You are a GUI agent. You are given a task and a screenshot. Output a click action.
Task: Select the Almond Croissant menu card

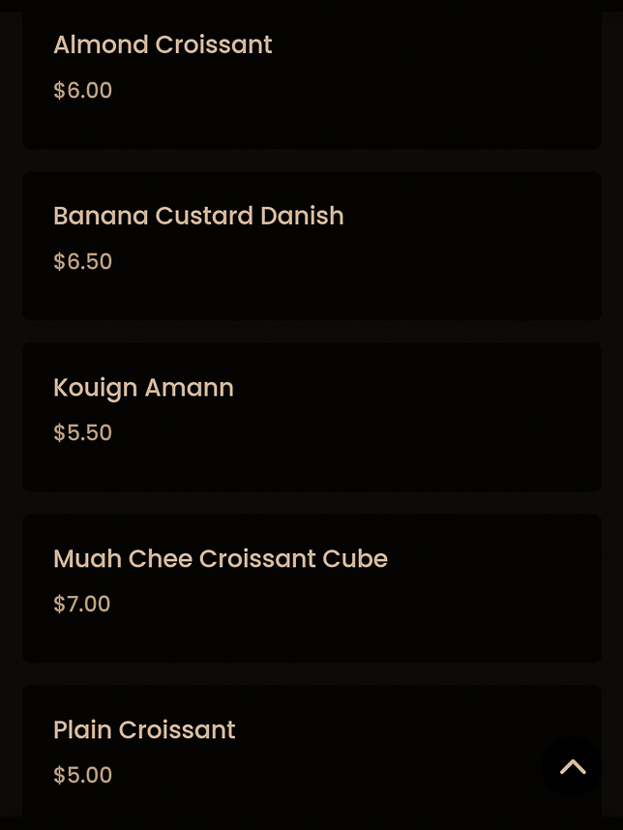point(311,73)
